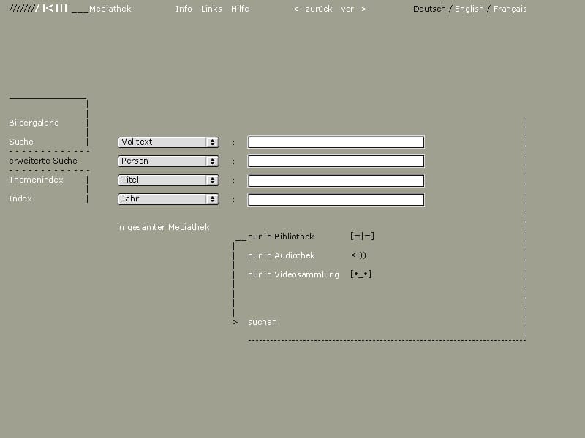The width and height of the screenshot is (585, 438).
Task: Open the Themenindex sidebar link
Action: pos(36,180)
